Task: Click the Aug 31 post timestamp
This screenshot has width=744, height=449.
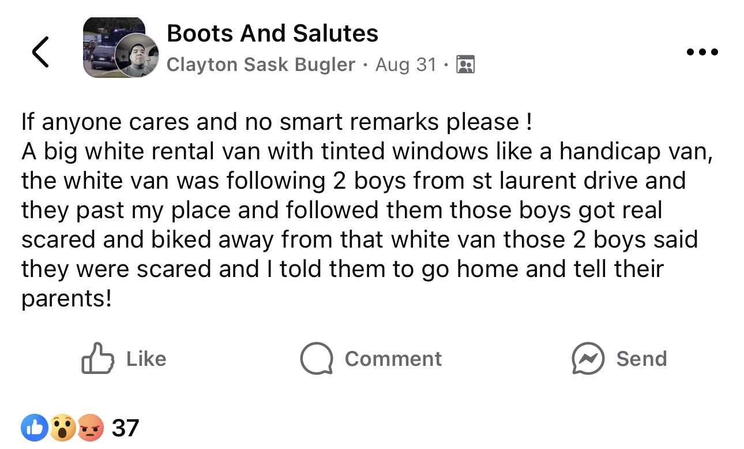Action: (405, 65)
